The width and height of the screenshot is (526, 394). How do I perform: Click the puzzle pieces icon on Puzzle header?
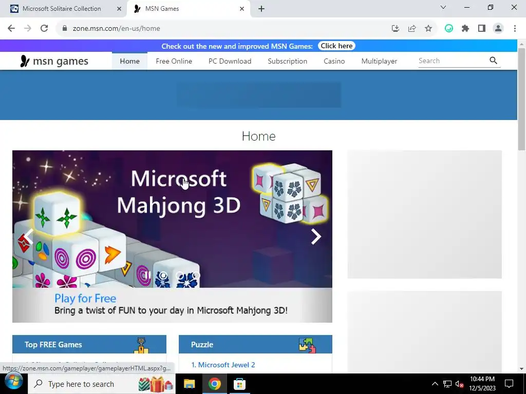click(307, 345)
